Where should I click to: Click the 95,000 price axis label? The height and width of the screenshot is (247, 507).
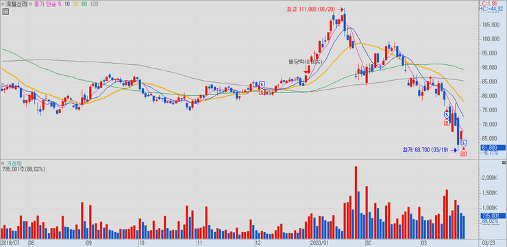tap(491, 53)
